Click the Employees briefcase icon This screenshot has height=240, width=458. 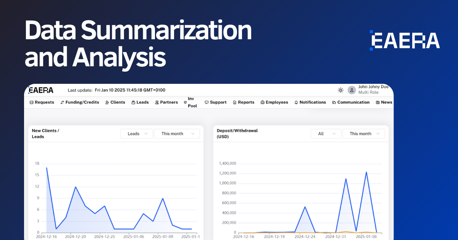point(263,102)
